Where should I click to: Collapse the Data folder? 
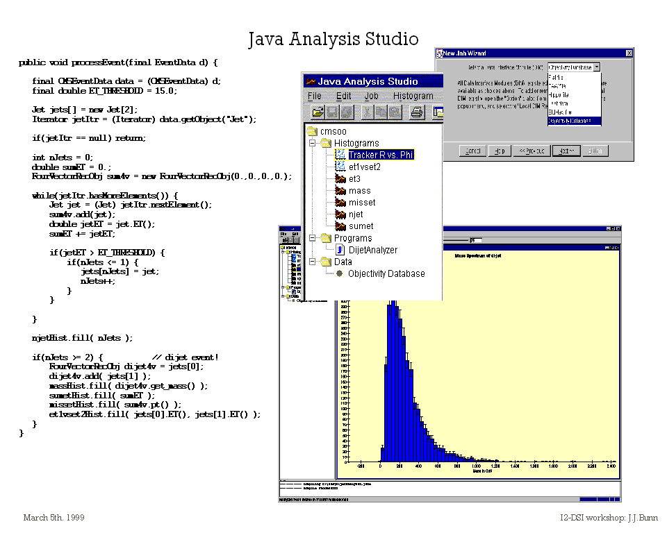point(313,262)
